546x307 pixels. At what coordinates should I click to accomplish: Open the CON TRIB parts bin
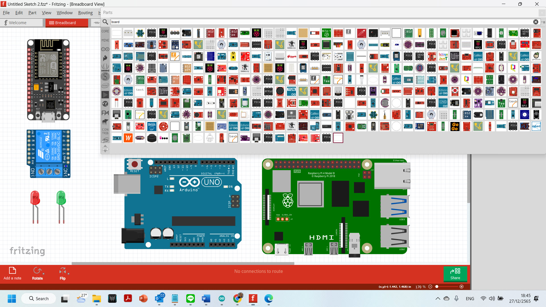(105, 131)
